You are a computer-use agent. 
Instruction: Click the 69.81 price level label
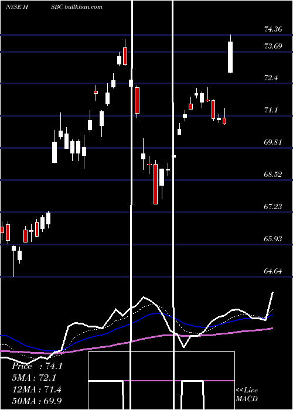click(x=273, y=142)
